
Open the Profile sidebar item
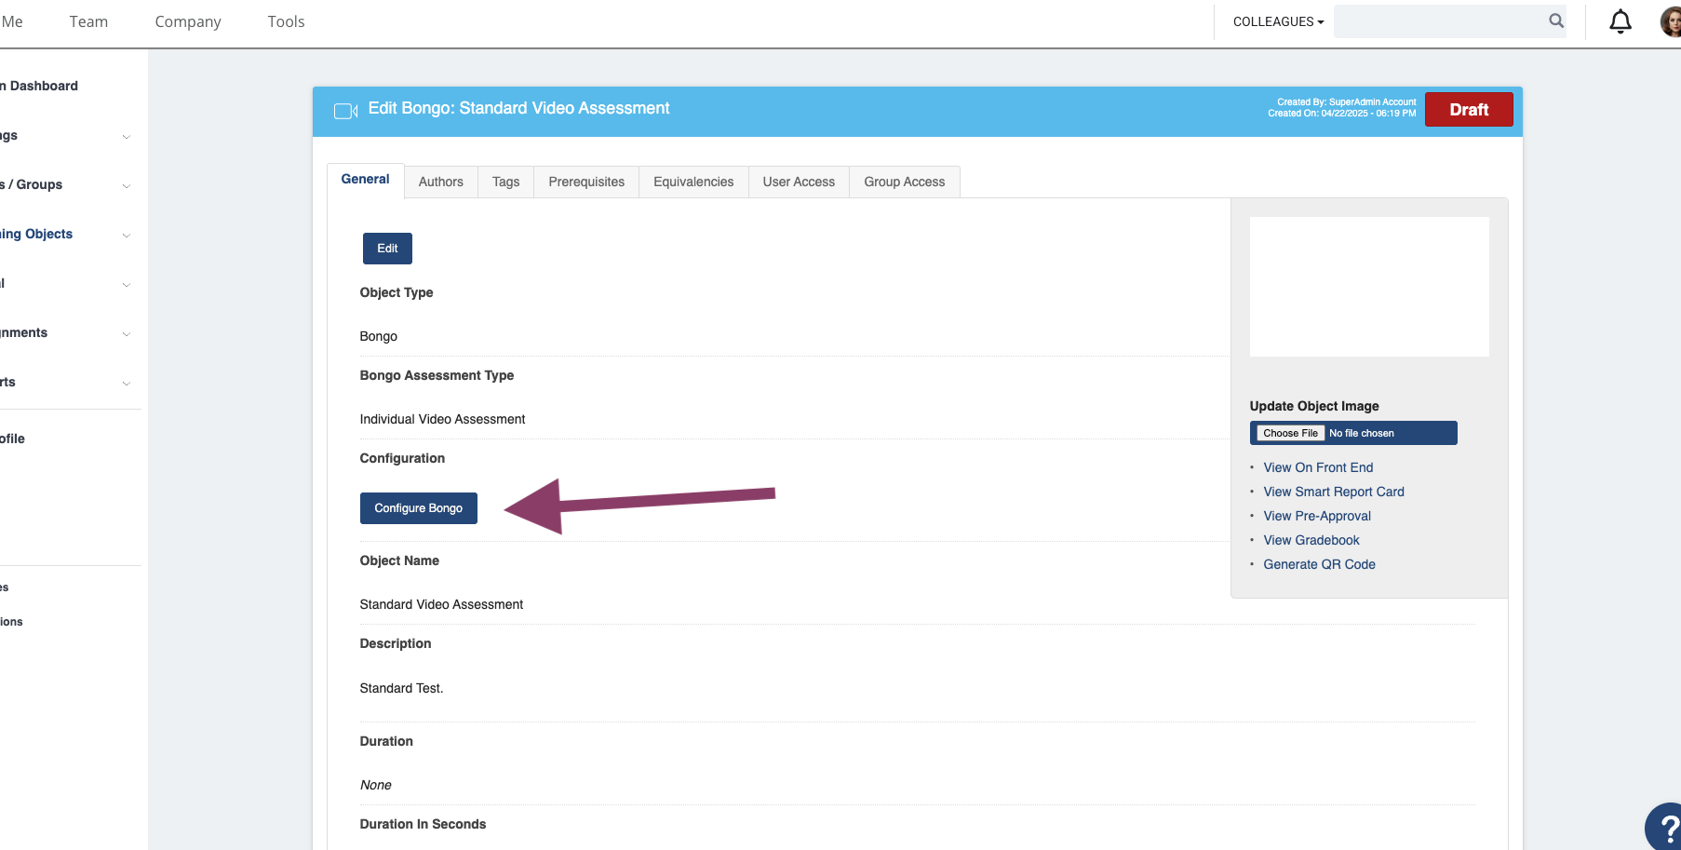[12, 438]
